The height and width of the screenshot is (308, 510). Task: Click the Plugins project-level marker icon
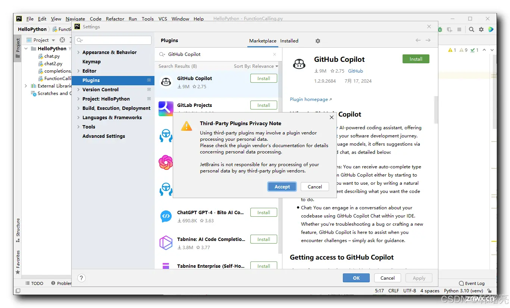149,80
